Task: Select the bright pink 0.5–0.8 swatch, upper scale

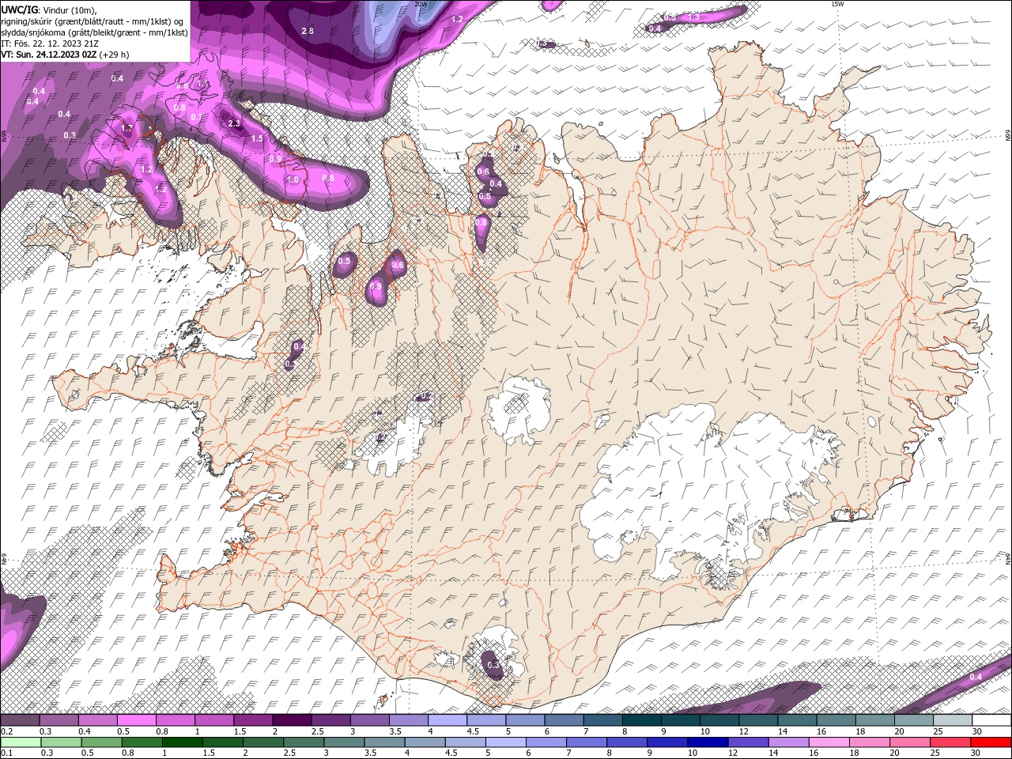Action: coord(136,720)
